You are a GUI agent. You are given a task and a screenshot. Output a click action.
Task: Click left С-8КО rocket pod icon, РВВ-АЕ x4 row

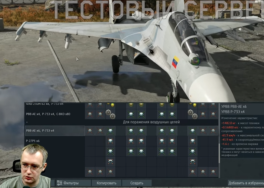(110, 114)
